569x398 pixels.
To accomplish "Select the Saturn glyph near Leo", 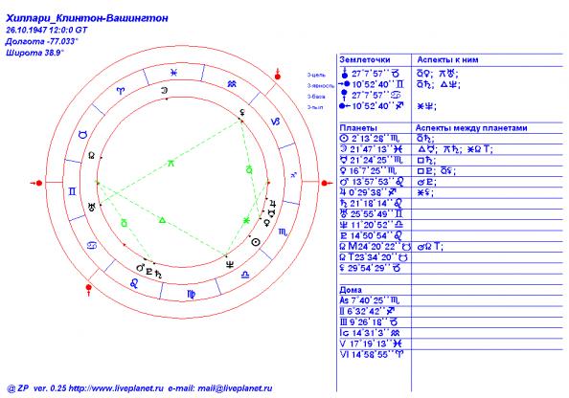I will (x=158, y=274).
